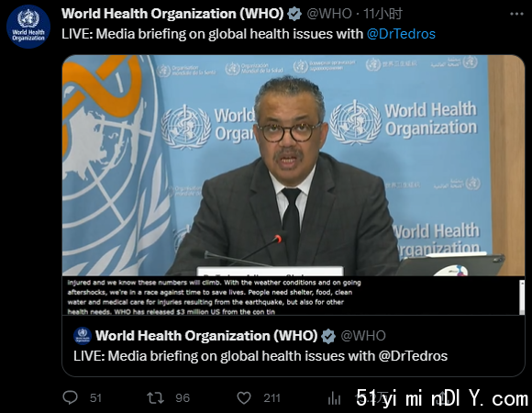Play the live media briefing video

[294, 165]
